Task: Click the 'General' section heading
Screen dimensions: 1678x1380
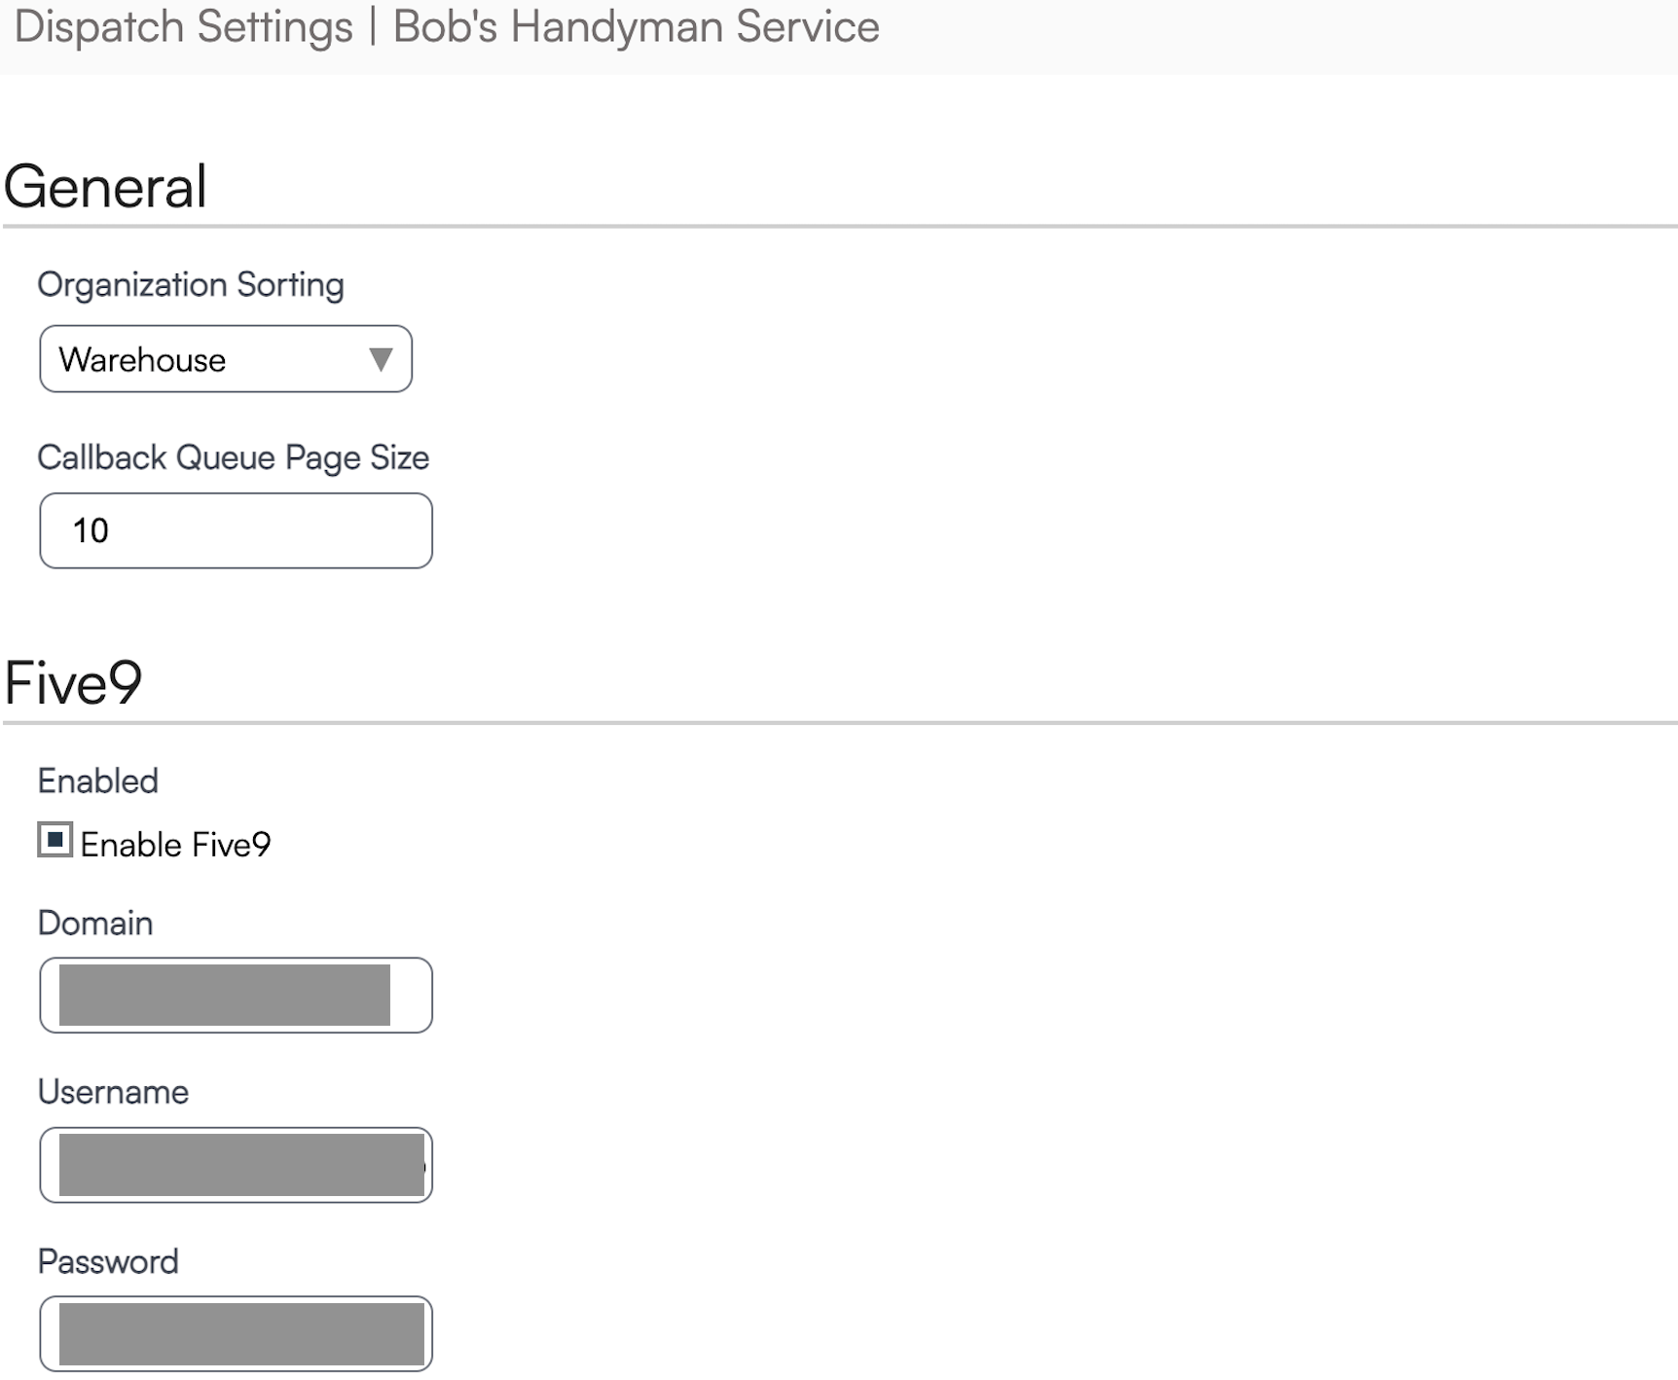Action: pyautogui.click(x=106, y=186)
